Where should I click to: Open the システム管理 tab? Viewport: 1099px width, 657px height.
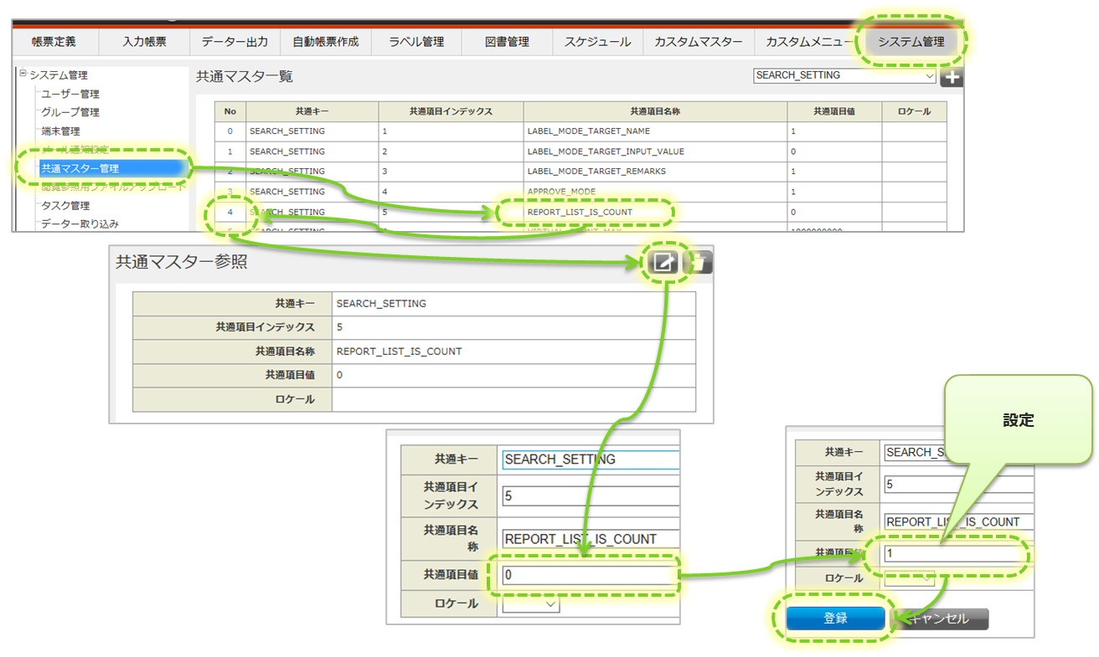tap(911, 42)
